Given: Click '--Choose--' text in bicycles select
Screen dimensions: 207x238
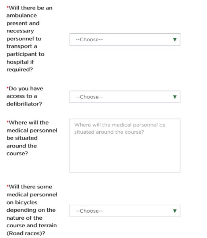Looking at the screenshot, I should tap(89, 211).
